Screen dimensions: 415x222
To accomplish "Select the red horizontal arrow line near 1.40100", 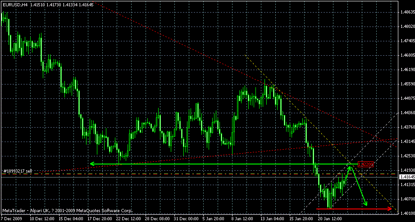I will point(354,209).
